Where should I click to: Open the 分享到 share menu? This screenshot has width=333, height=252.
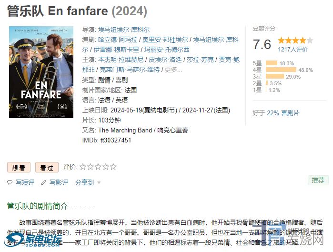84,182
